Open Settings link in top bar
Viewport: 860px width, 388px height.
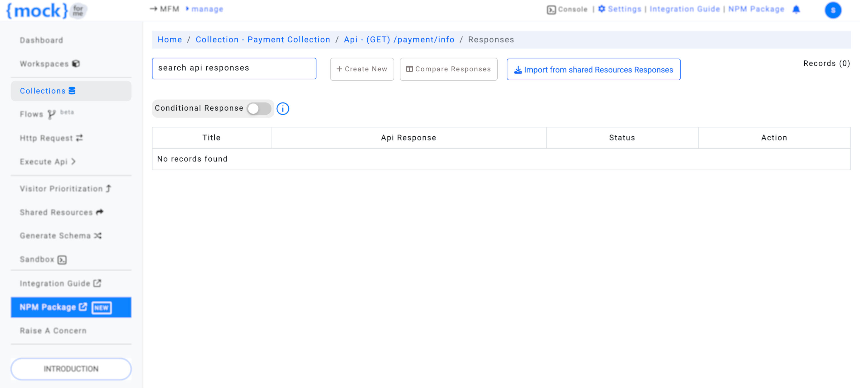point(624,9)
